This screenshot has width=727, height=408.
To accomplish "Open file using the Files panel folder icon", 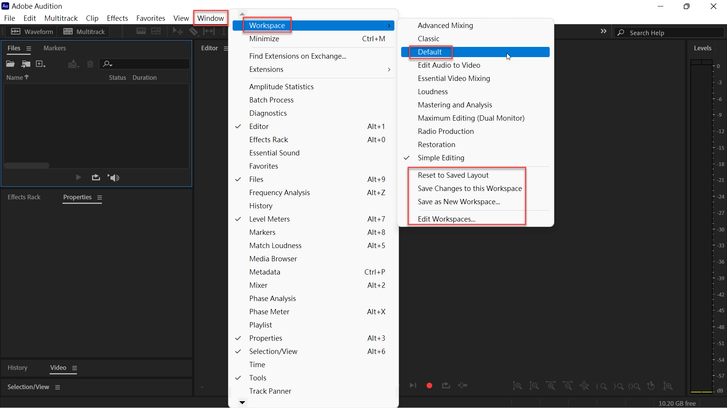I will click(10, 64).
